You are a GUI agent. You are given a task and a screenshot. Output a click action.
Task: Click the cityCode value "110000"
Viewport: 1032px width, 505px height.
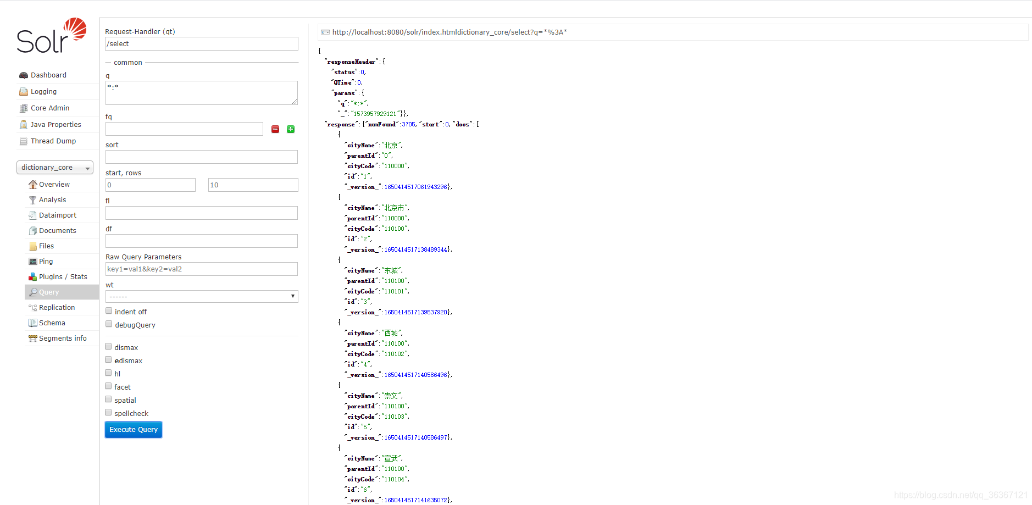coord(396,166)
